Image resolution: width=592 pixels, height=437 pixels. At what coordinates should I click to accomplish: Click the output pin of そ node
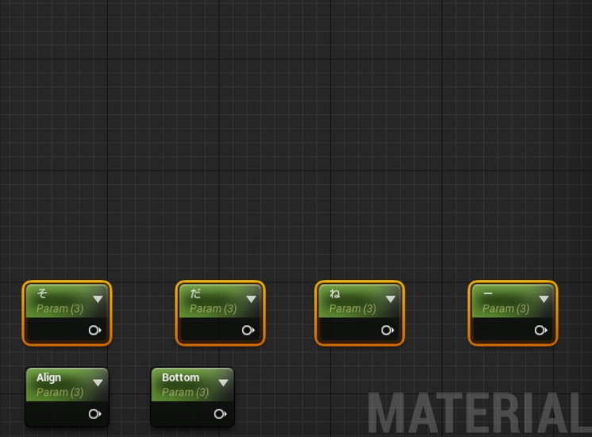(94, 331)
